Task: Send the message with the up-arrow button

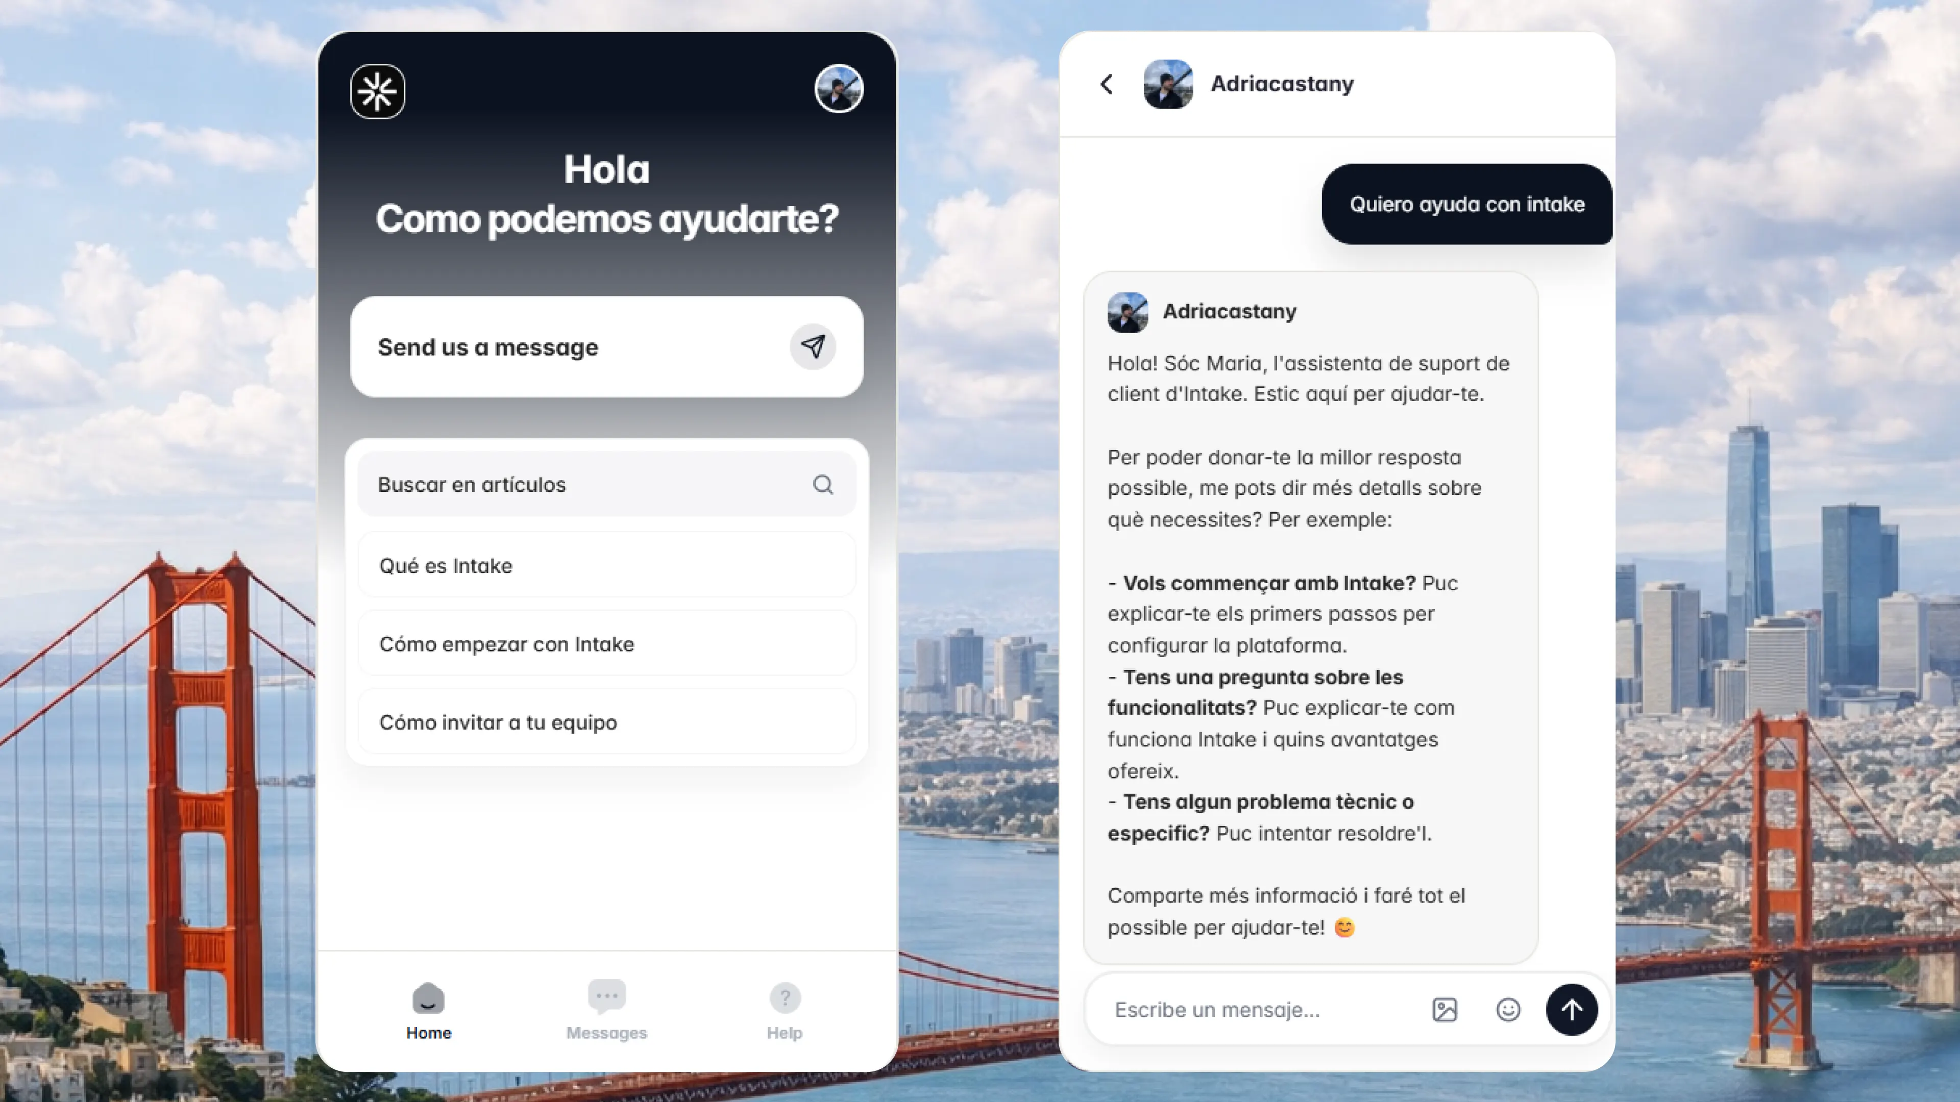Action: 1571,1009
